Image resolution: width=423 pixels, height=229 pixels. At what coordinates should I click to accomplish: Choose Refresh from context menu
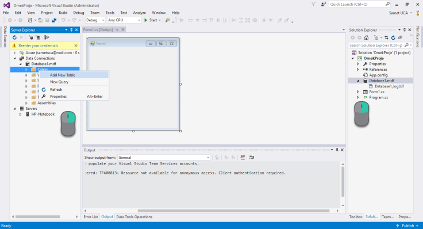[74, 90]
